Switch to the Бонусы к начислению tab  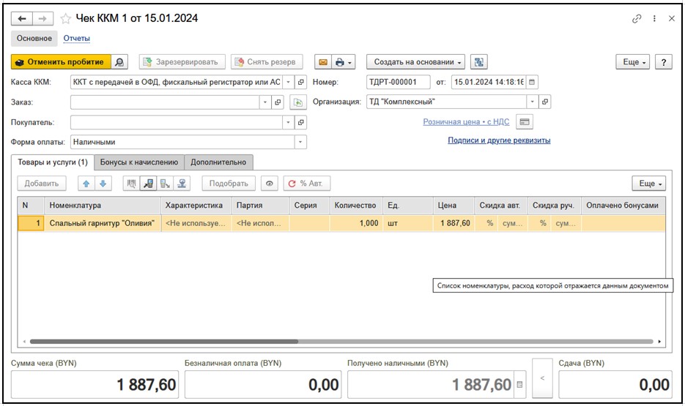coord(138,162)
